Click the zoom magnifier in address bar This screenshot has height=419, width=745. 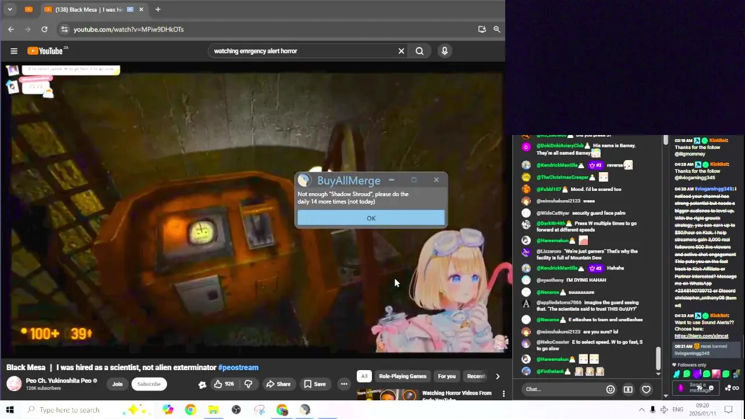[497, 29]
